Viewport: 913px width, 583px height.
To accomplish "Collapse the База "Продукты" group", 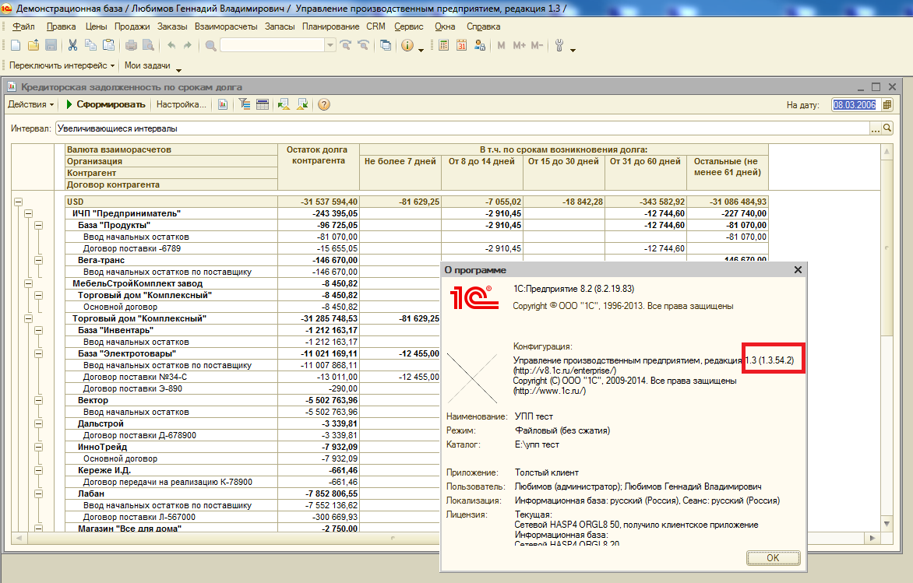I will [38, 225].
